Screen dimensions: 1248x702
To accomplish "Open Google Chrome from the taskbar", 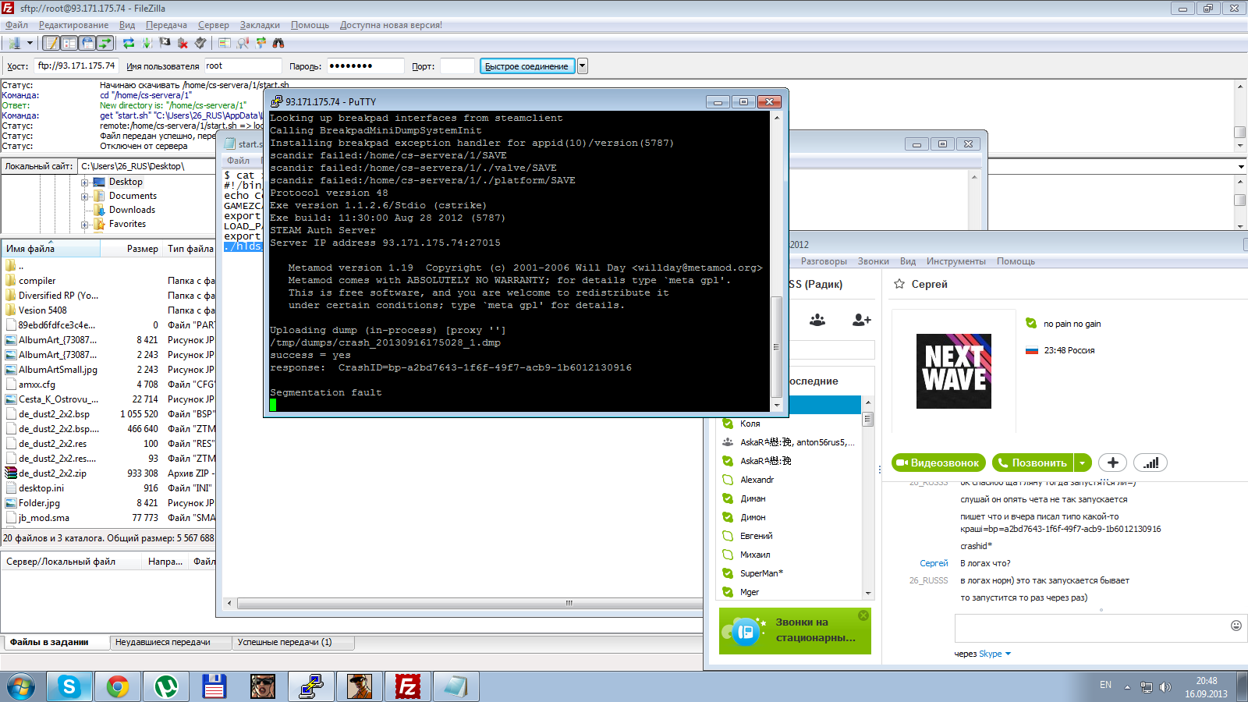I will (x=118, y=686).
